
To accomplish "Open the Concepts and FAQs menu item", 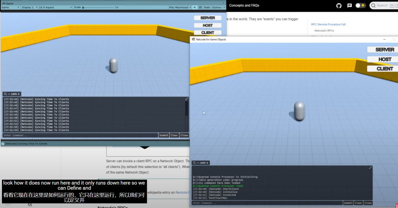I will tap(244, 5).
